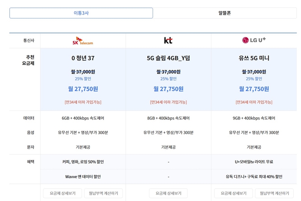The image size is (301, 201).
Task: Click 25% 할인 under kt plan
Action: [x=168, y=79]
